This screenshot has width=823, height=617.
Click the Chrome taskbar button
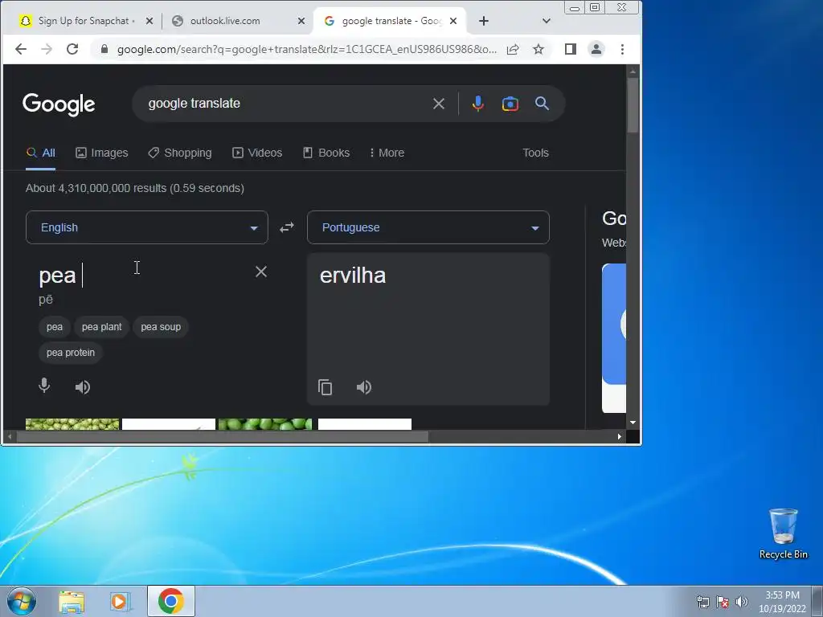coord(171,601)
